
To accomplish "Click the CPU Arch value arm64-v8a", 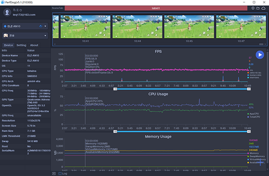I will click(34, 81).
